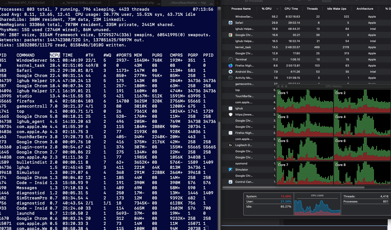Sort by Threads column

(312, 9)
